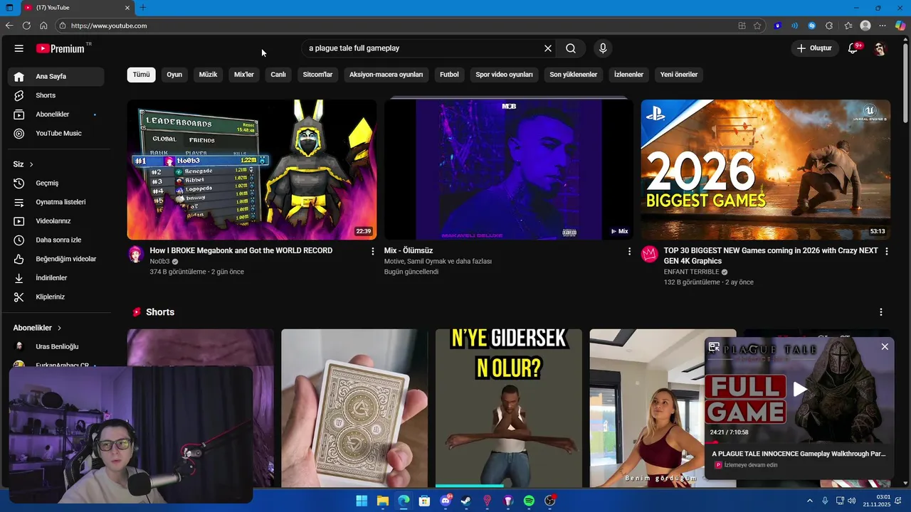
Task: Expand the Siz section chevron
Action: (x=31, y=164)
